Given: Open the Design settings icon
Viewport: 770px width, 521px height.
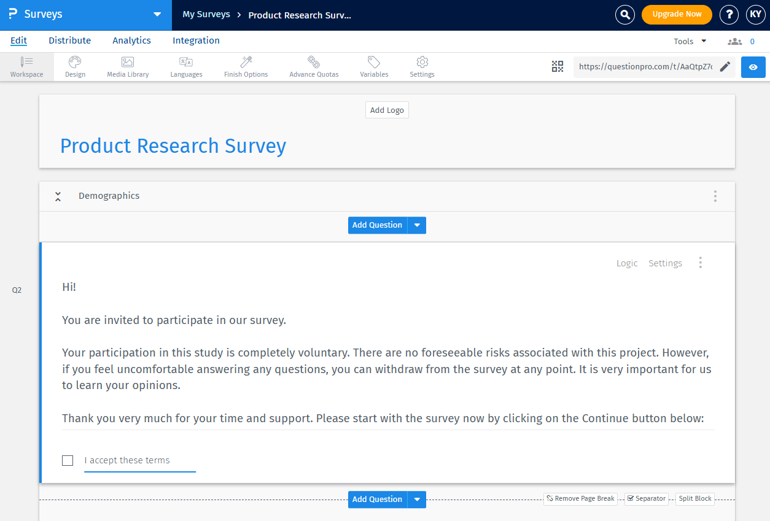Looking at the screenshot, I should pos(75,66).
